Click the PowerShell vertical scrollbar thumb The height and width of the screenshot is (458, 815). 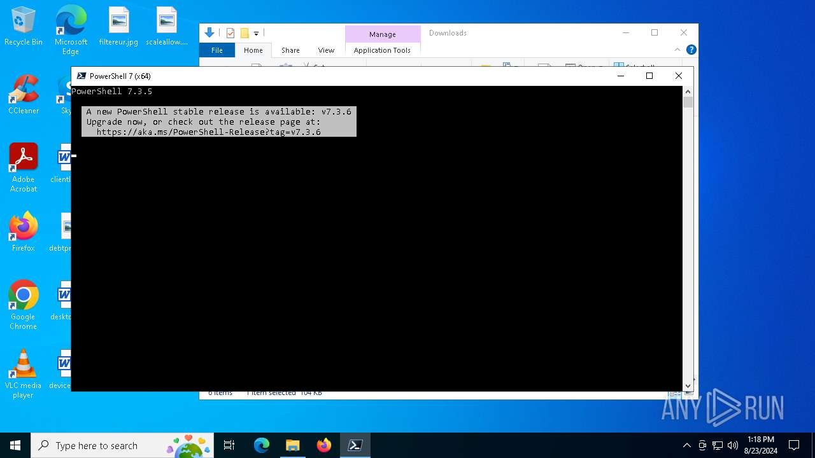(688, 102)
